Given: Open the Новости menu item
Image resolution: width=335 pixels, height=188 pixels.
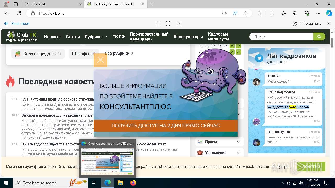Looking at the screenshot, I should pos(52,37).
